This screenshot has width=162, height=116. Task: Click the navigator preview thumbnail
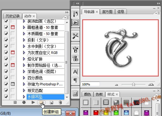point(120,48)
